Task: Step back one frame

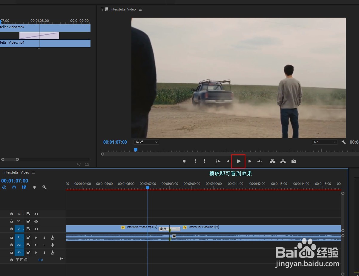Action: (x=228, y=161)
